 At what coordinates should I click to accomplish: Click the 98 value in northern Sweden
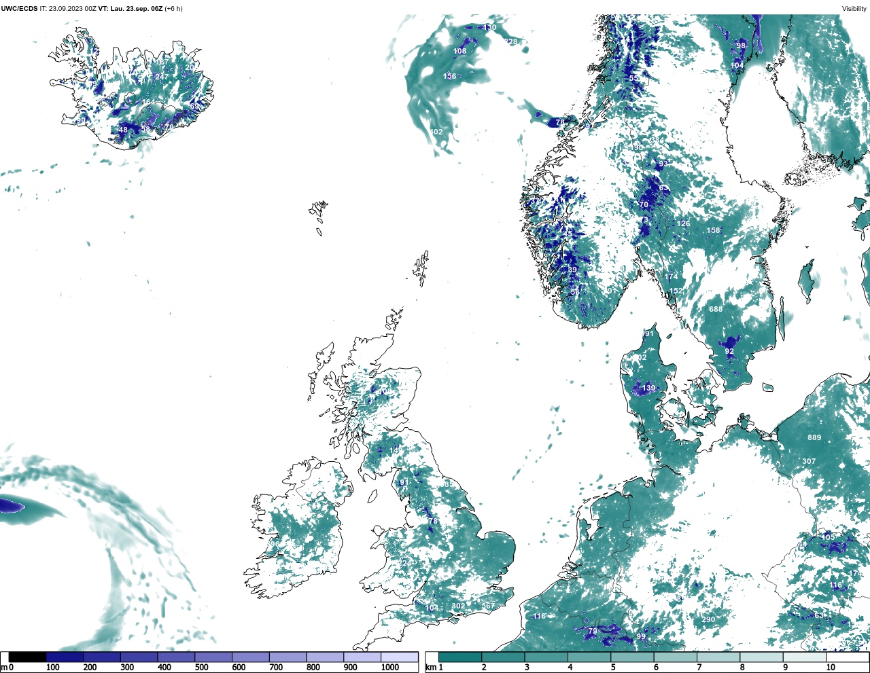click(741, 46)
